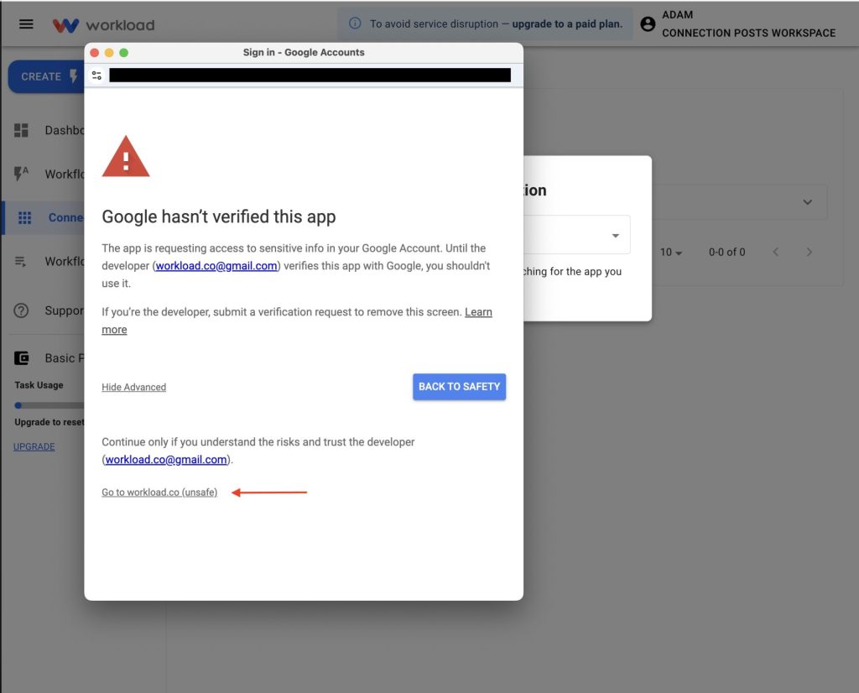Viewport: 859px width, 693px height.
Task: Open rows per page dropdown showing 10
Action: click(x=671, y=253)
